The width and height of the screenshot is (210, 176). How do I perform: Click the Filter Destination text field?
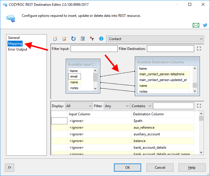pyautogui.click(x=170, y=49)
